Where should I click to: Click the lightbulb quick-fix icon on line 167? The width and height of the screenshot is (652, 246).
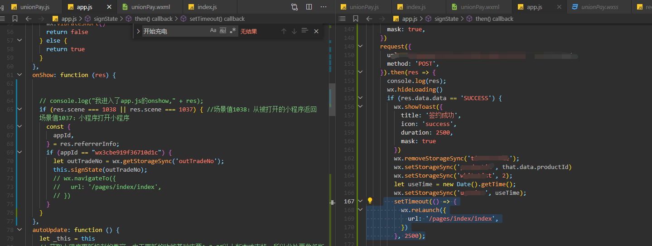[370, 201]
